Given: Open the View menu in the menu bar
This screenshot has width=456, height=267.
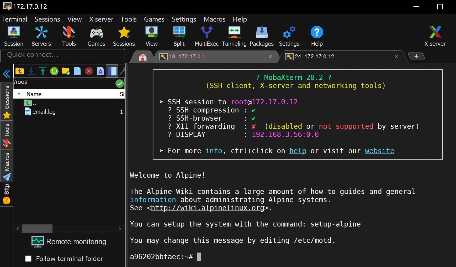Looking at the screenshot, I should coord(75,19).
